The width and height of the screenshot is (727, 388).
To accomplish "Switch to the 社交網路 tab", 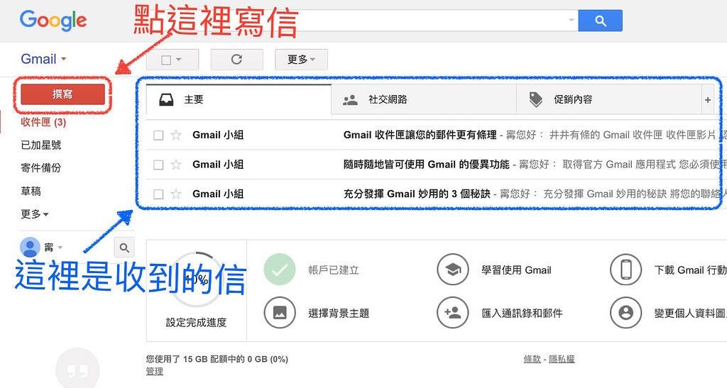I will (x=423, y=99).
